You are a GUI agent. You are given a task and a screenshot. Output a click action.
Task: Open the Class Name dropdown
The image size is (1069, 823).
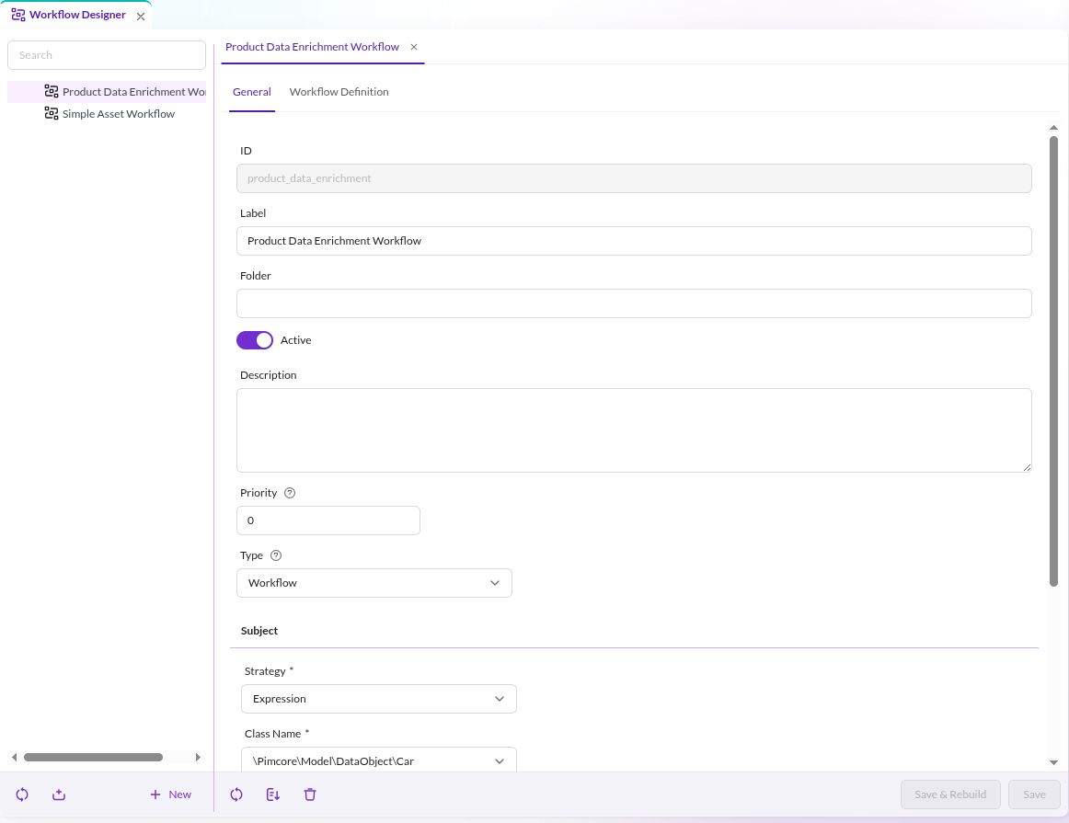click(379, 760)
